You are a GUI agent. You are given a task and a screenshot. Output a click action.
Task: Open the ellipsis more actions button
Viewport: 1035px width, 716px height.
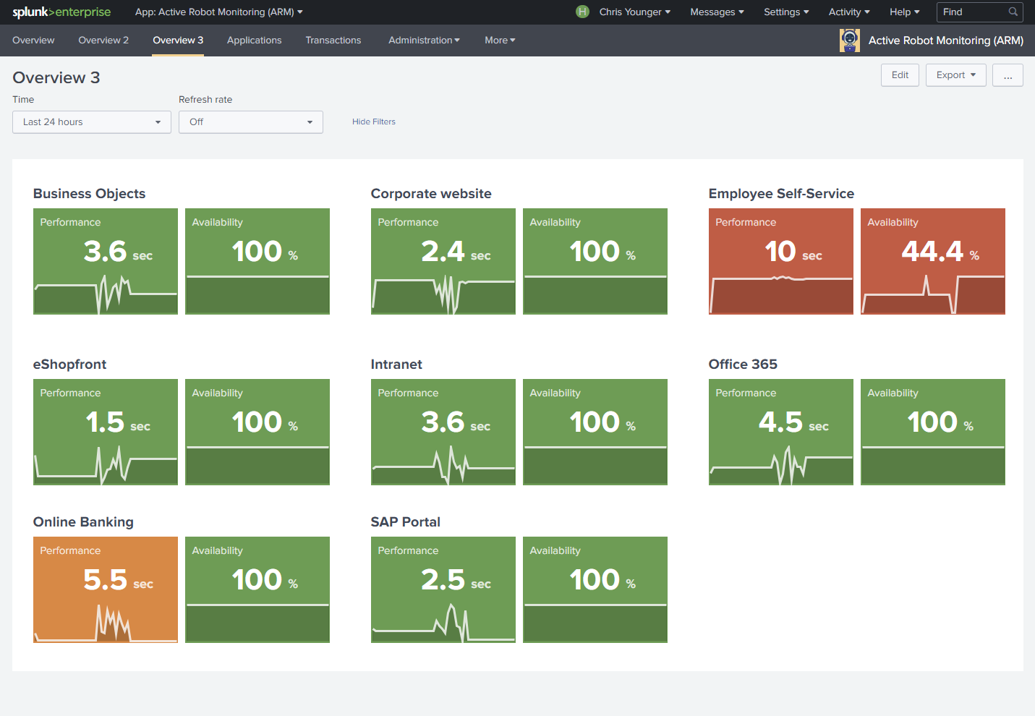click(1008, 75)
